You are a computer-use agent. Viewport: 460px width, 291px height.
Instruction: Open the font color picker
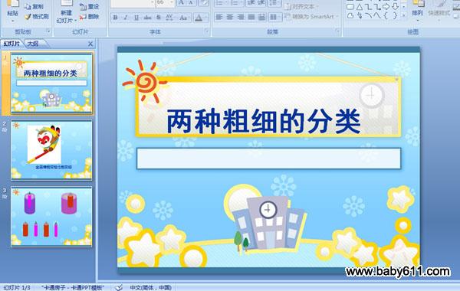click(x=201, y=18)
